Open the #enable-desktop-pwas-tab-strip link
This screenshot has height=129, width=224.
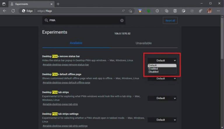(x=60, y=104)
